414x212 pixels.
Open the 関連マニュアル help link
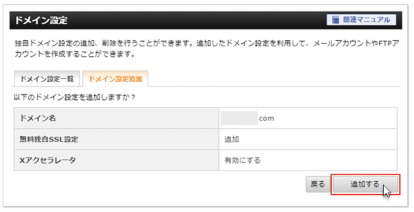pyautogui.click(x=361, y=20)
